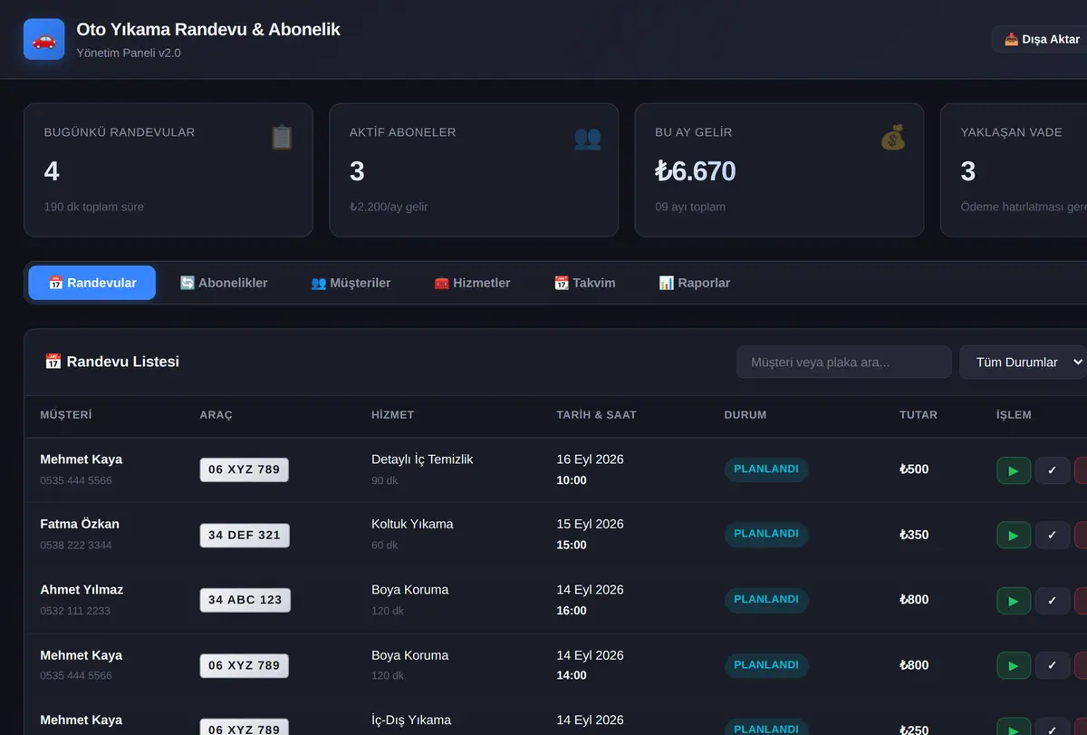This screenshot has width=1087, height=735.
Task: Select customer name Ahmet Yılmaz
Action: (82, 589)
